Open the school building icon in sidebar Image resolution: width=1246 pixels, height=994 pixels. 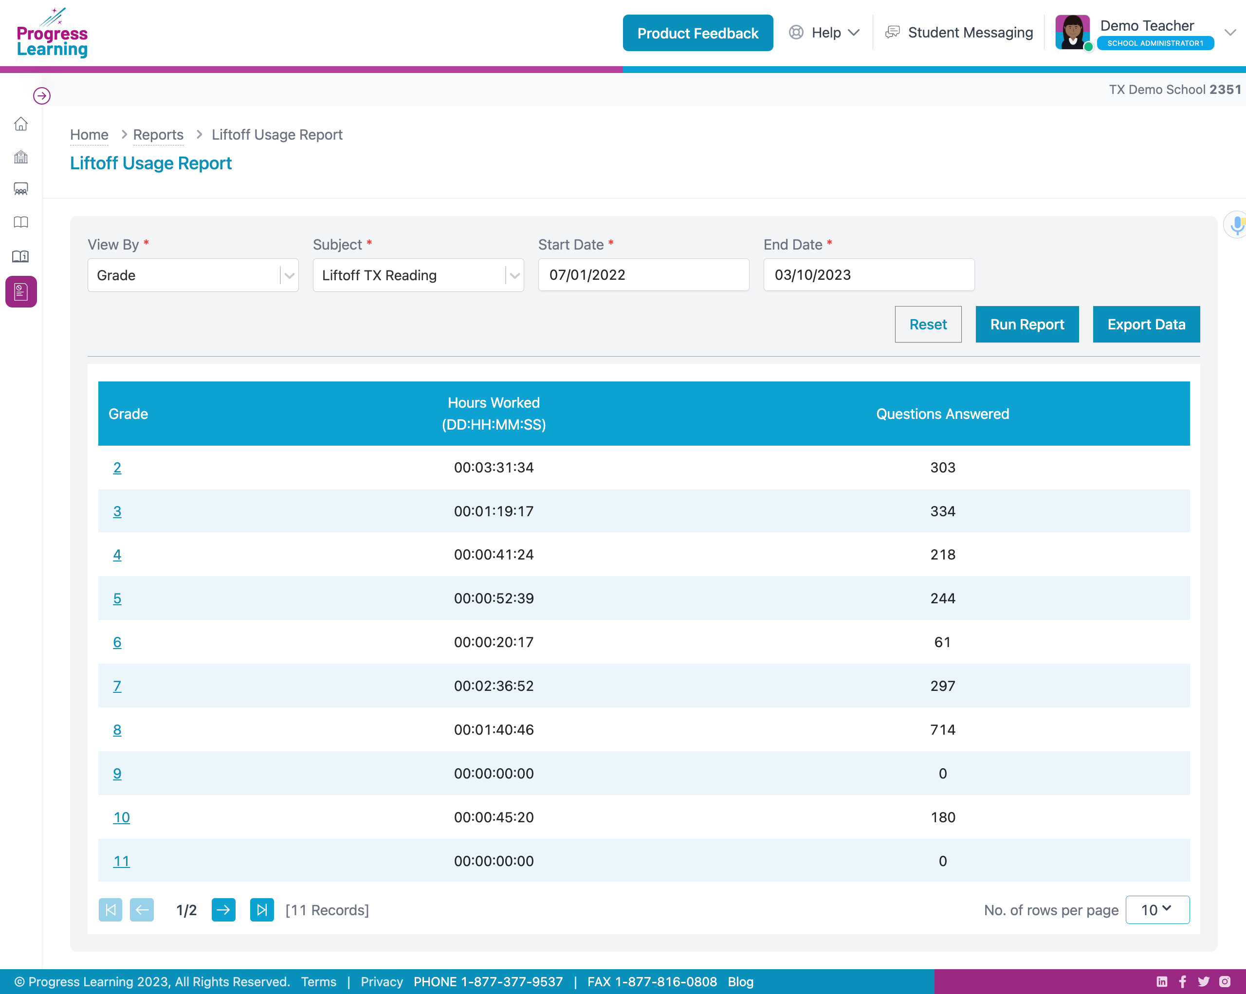tap(21, 157)
